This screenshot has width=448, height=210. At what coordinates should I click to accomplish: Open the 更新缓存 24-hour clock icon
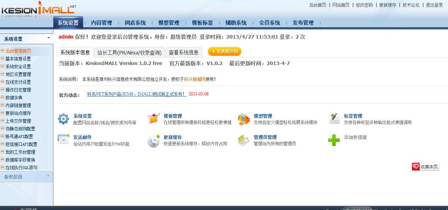click(x=154, y=141)
